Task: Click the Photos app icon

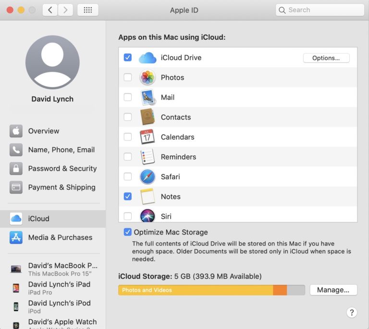Action: (148, 77)
